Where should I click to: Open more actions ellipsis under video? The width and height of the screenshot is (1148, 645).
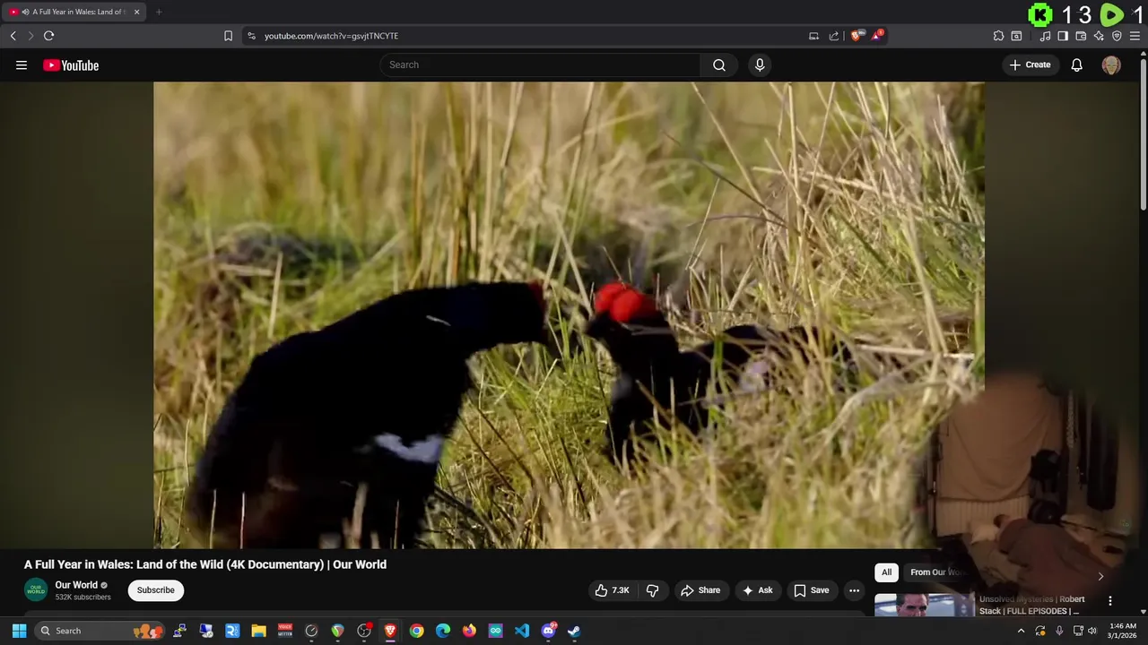pyautogui.click(x=854, y=590)
